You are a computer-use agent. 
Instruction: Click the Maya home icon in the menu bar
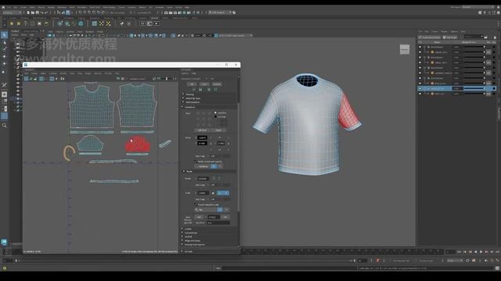pos(3,7)
